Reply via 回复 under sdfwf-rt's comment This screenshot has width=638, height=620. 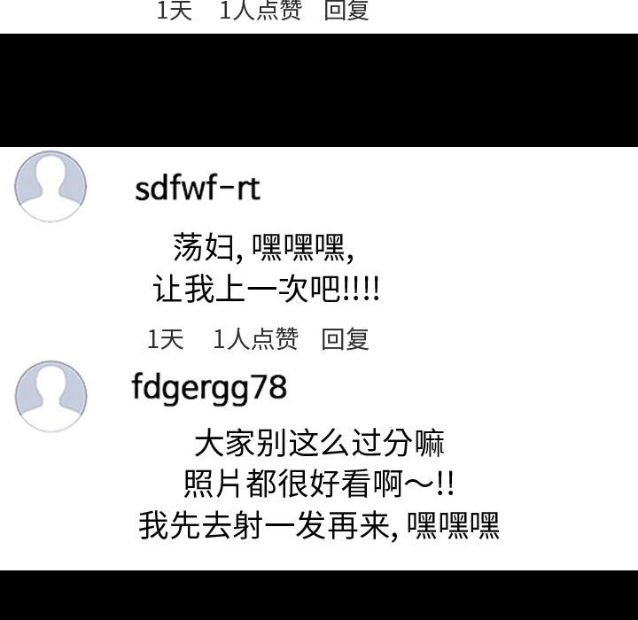345,339
